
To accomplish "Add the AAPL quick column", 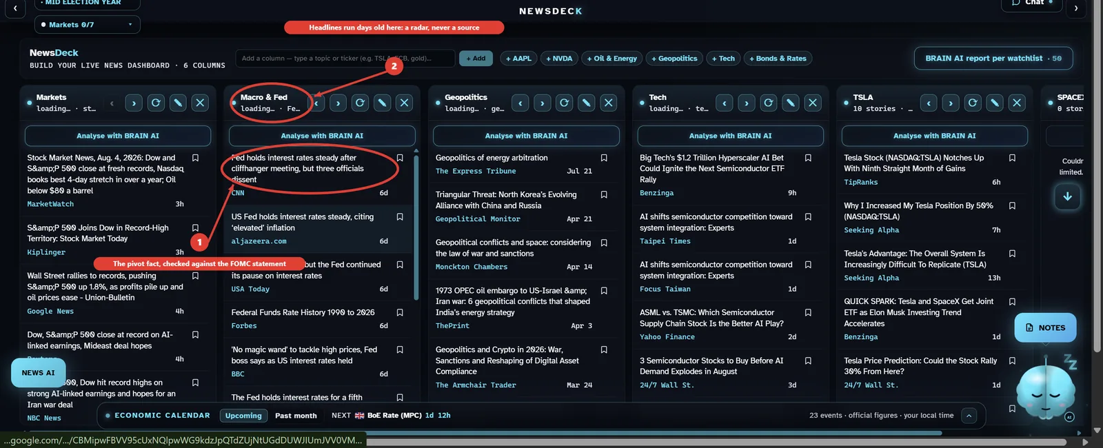I will tap(518, 59).
